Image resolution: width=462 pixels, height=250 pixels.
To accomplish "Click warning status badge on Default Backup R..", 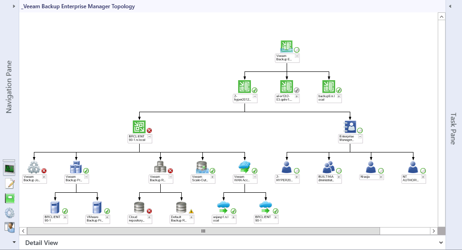I will tap(191, 211).
